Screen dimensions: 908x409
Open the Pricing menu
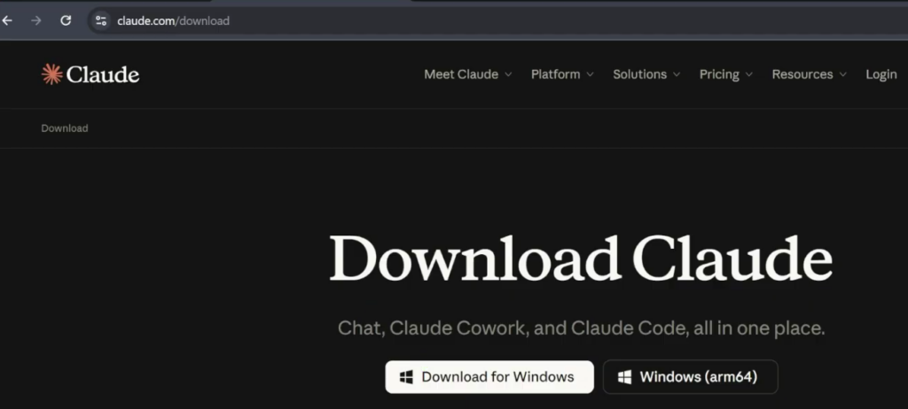pos(725,74)
